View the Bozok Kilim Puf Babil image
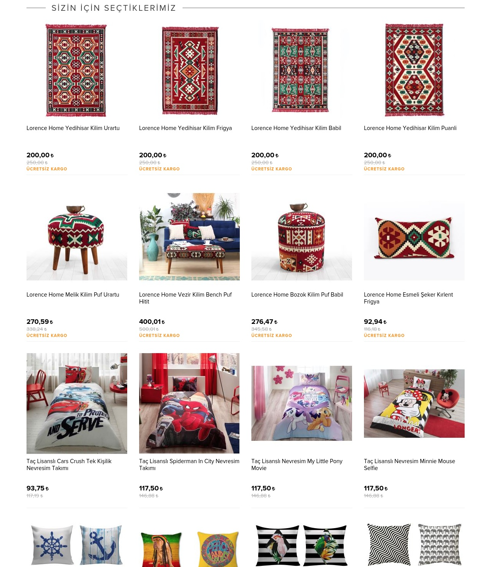Screen dimensions: 490x567 point(302,237)
